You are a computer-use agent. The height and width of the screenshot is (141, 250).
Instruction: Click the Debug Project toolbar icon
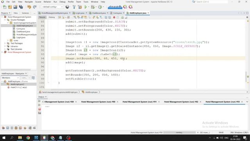tap(93, 7)
